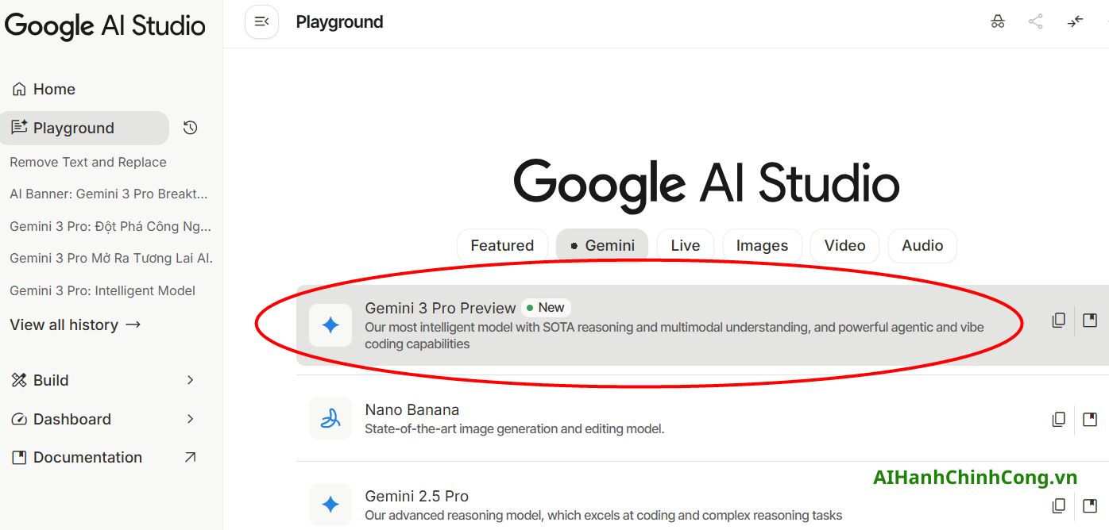The width and height of the screenshot is (1109, 530).
Task: Click the Gemini 2.5 Pro sparkle icon
Action: click(330, 504)
